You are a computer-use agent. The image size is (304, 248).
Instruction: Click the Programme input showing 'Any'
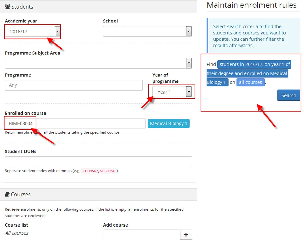[x=73, y=85]
